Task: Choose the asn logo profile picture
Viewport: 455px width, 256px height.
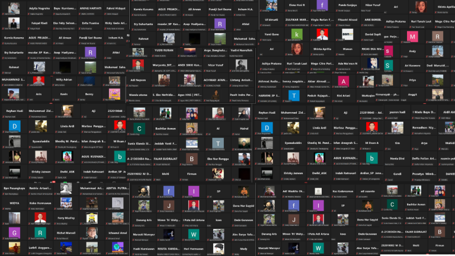Action: [x=348, y=35]
